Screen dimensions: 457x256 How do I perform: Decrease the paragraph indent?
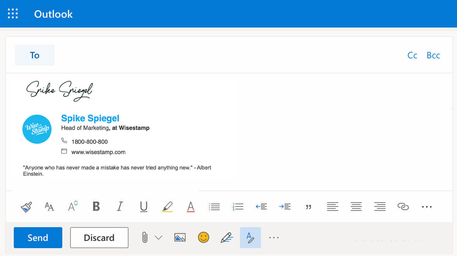click(x=261, y=207)
